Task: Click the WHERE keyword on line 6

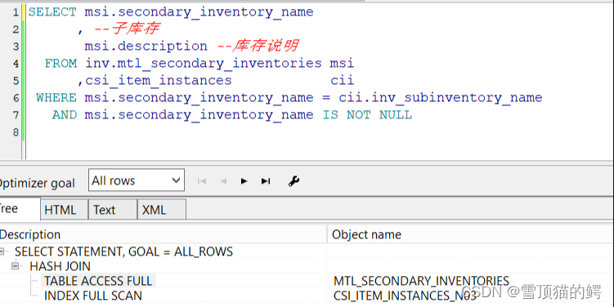Action: point(56,98)
